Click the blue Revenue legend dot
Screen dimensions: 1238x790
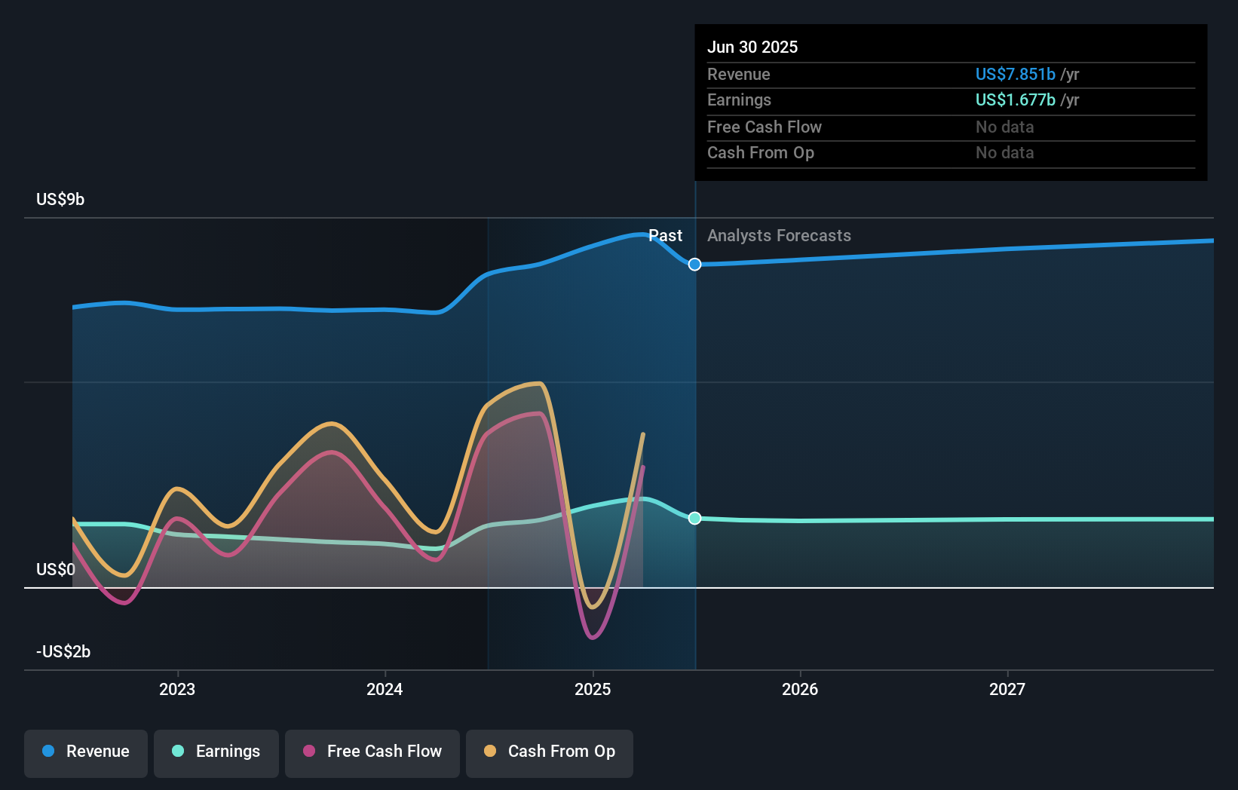pyautogui.click(x=48, y=751)
